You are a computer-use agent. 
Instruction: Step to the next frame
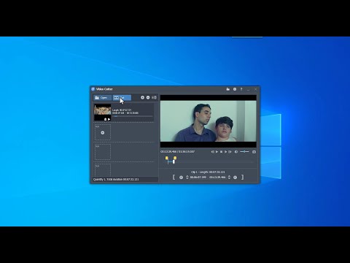click(x=225, y=152)
